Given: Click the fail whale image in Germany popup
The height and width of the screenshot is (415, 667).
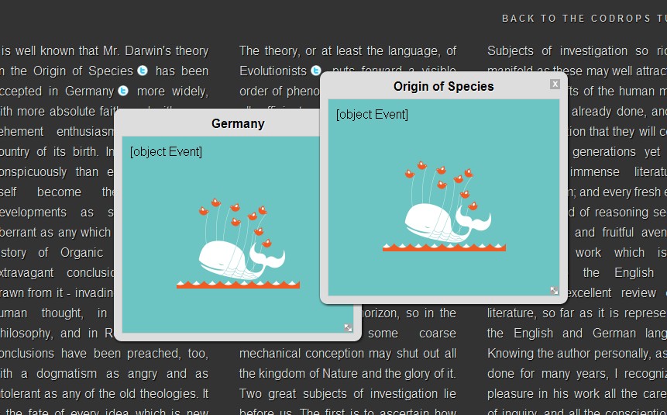Looking at the screenshot, I should [x=239, y=244].
